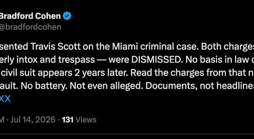Viewport: 254px width, 139px height.
Task: Click the 131 view count number
Action: click(x=68, y=120)
